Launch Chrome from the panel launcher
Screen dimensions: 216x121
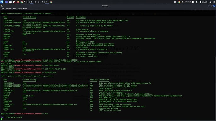coord(22,2)
